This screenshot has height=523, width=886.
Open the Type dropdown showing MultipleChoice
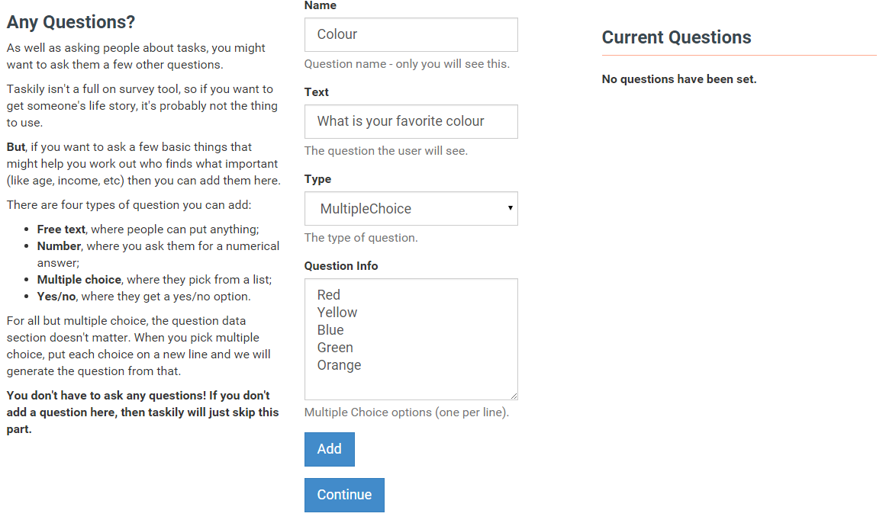tap(411, 209)
